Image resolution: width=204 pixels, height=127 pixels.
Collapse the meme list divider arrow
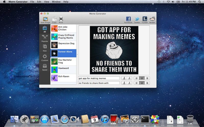point(77,54)
